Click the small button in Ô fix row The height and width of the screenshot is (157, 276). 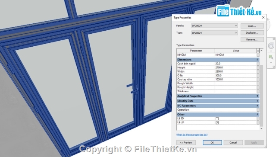(258, 76)
